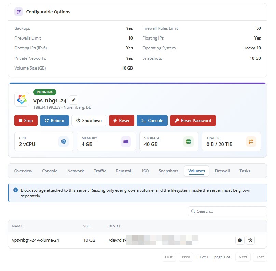Screen dimensions: 276x271
Task: Click the green storage disk icon
Action: [188, 141]
